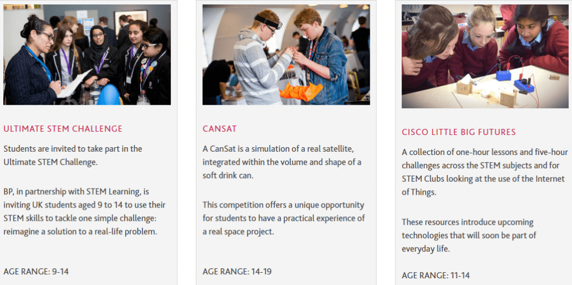Open the Cisco Little Big Futures link
Screen dimensions: 572x285
coord(459,132)
